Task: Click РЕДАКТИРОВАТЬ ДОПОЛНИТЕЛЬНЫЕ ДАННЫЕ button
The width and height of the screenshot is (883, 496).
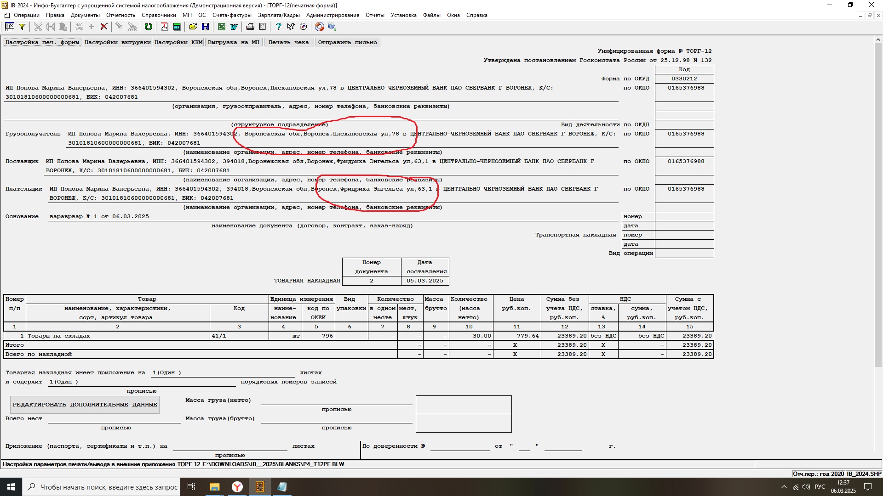Action: [85, 405]
